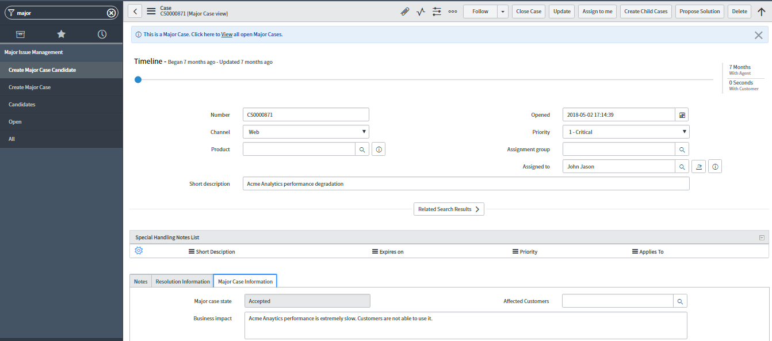Open the Priority dropdown
772x341 pixels.
click(x=626, y=132)
